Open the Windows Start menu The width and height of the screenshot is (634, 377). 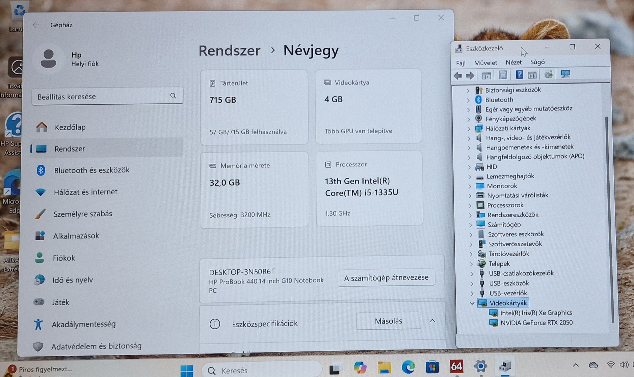click(x=187, y=371)
